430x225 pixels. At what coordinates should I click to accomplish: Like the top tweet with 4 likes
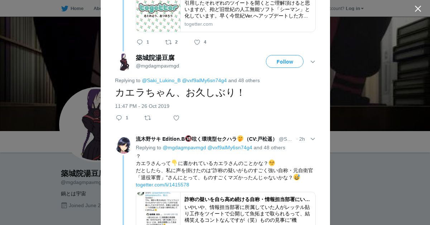[197, 42]
